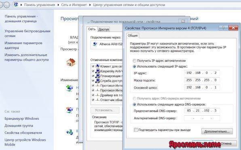This screenshot has width=241, height=150.
Task: Click the Альтернативный DNS-сервер input field
Action: pos(202,118)
